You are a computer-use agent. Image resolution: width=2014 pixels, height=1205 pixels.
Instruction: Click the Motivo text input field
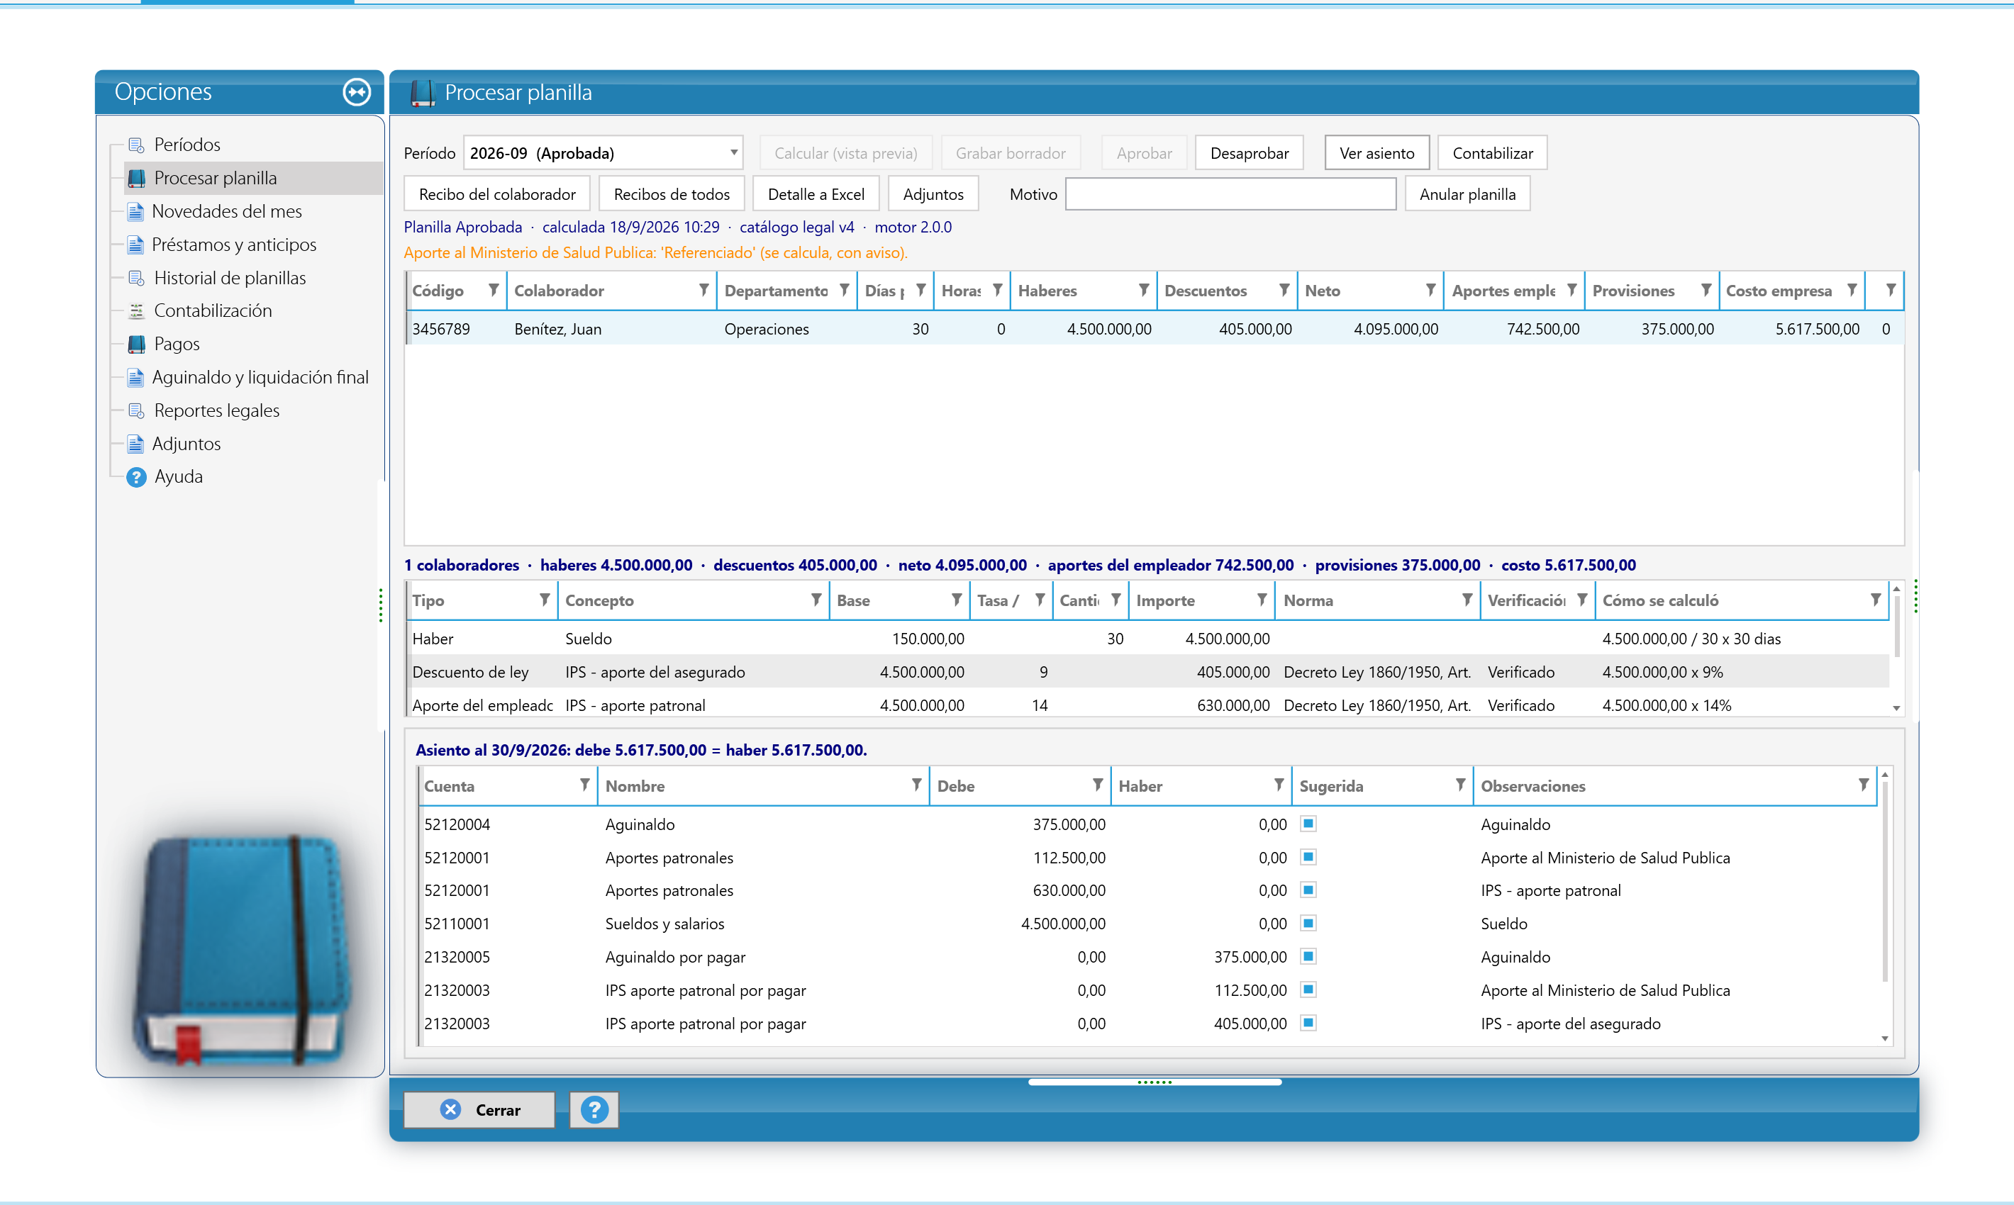[1230, 194]
